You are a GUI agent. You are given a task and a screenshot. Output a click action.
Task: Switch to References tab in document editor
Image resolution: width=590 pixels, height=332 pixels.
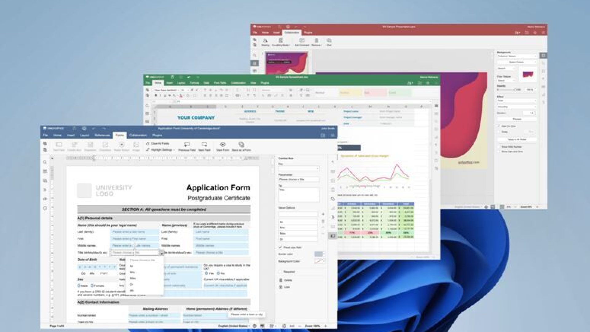102,135
